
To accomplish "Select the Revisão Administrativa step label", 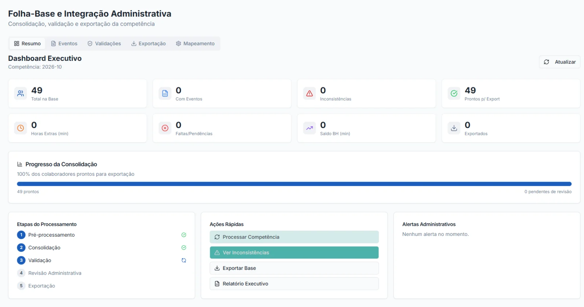I will click(x=55, y=273).
